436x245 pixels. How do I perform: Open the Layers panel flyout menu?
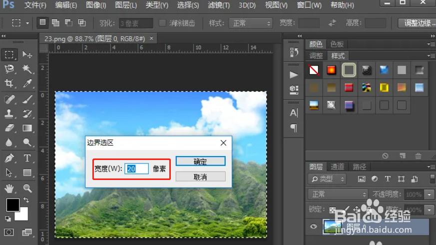pyautogui.click(x=432, y=166)
